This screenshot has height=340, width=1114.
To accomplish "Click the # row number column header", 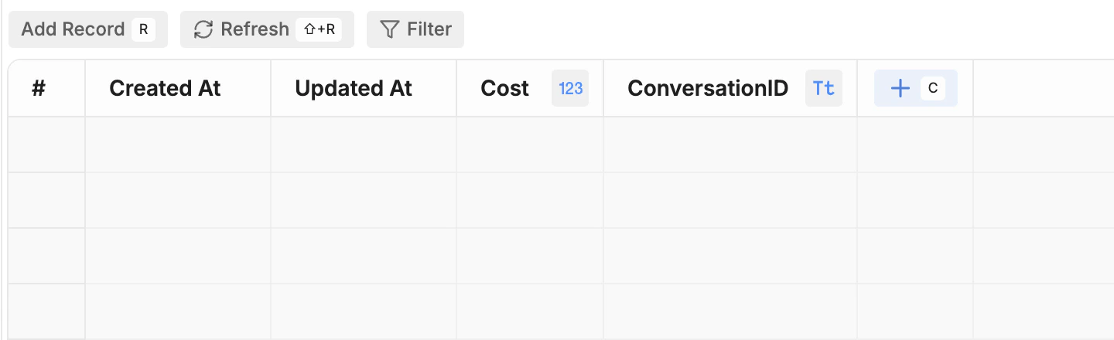I will [39, 88].
